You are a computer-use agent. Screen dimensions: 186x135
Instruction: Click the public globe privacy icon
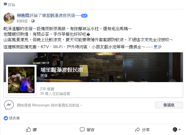pos(33,21)
